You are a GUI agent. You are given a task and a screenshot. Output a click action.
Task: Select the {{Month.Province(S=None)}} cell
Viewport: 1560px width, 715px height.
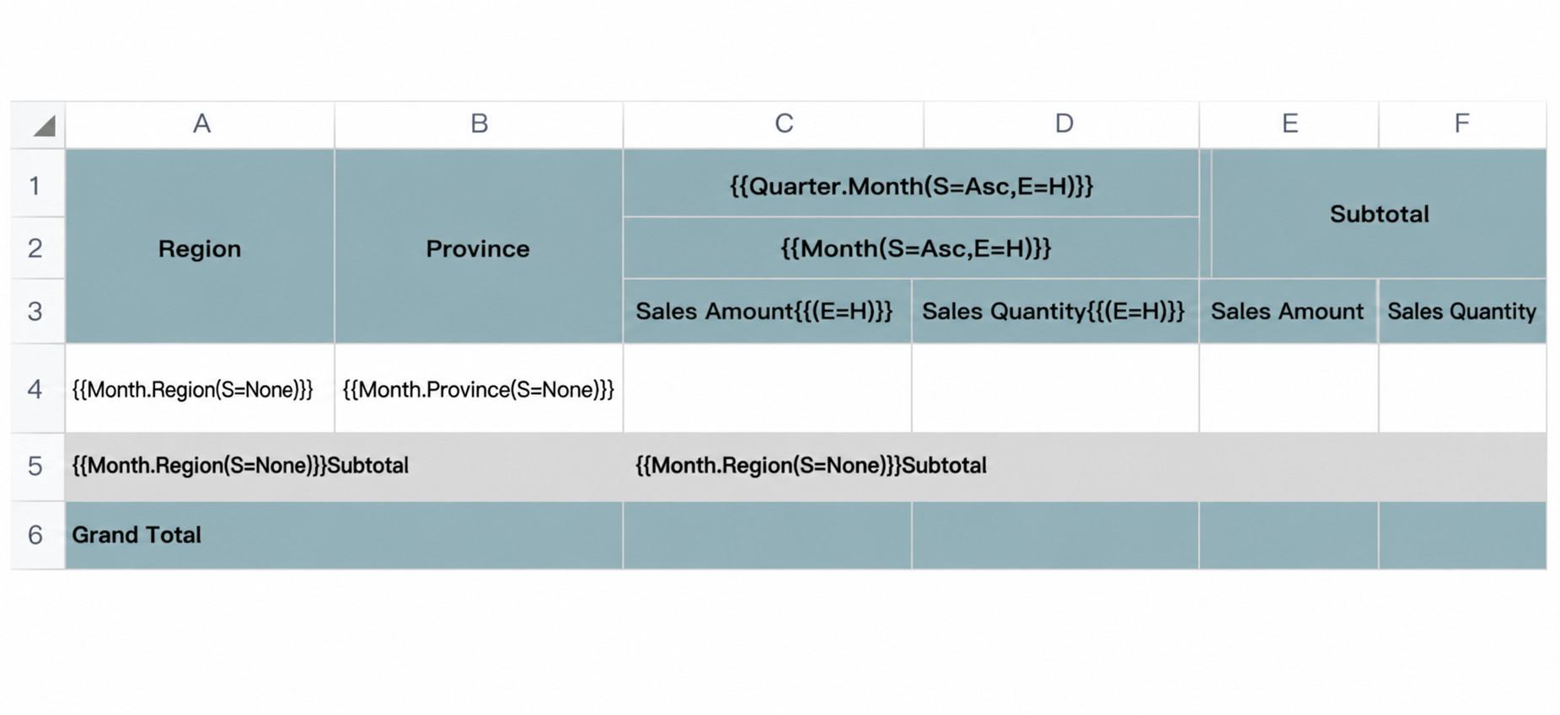click(x=479, y=388)
